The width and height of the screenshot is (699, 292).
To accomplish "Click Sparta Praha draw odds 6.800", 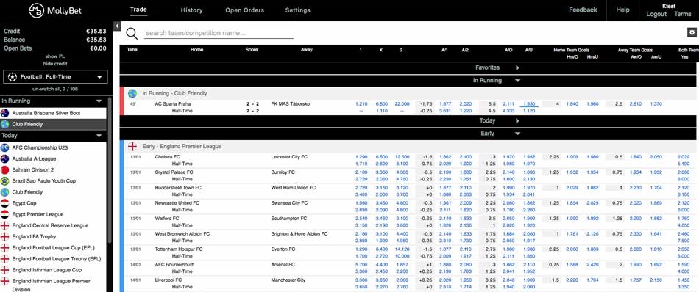I will pos(381,104).
